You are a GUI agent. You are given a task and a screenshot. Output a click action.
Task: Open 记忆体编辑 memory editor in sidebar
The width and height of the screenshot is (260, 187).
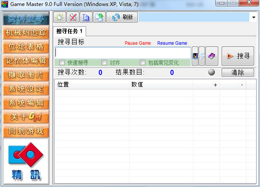click(26, 60)
